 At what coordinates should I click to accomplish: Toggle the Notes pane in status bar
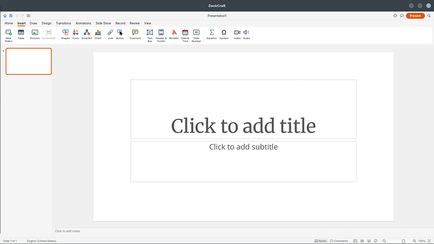(321, 241)
